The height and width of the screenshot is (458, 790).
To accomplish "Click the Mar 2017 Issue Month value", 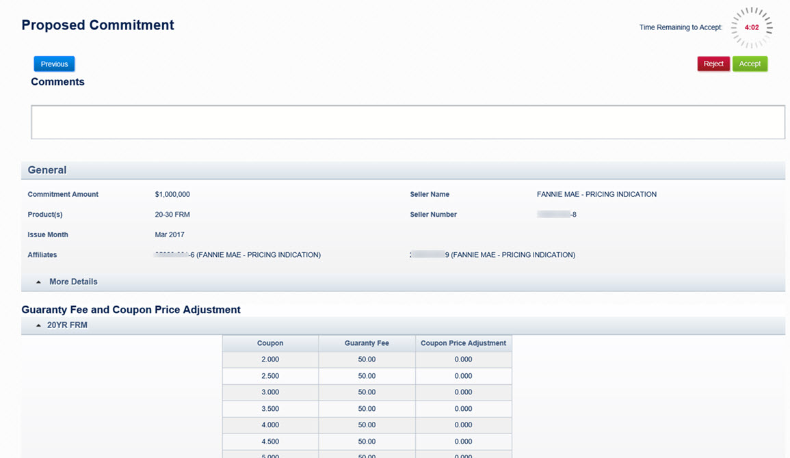I will [170, 235].
